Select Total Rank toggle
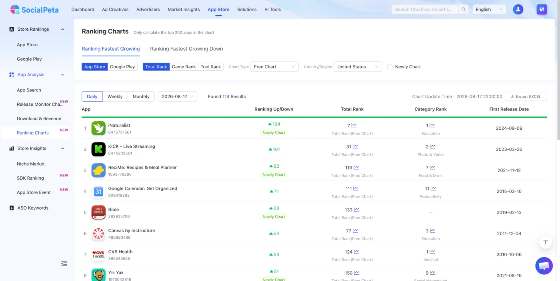The height and width of the screenshot is (281, 560). [x=156, y=67]
